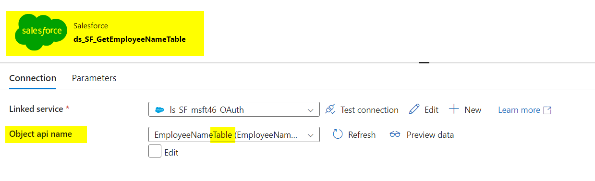The image size is (595, 181).
Task: Click the Refresh circular arrow icon
Action: 338,134
